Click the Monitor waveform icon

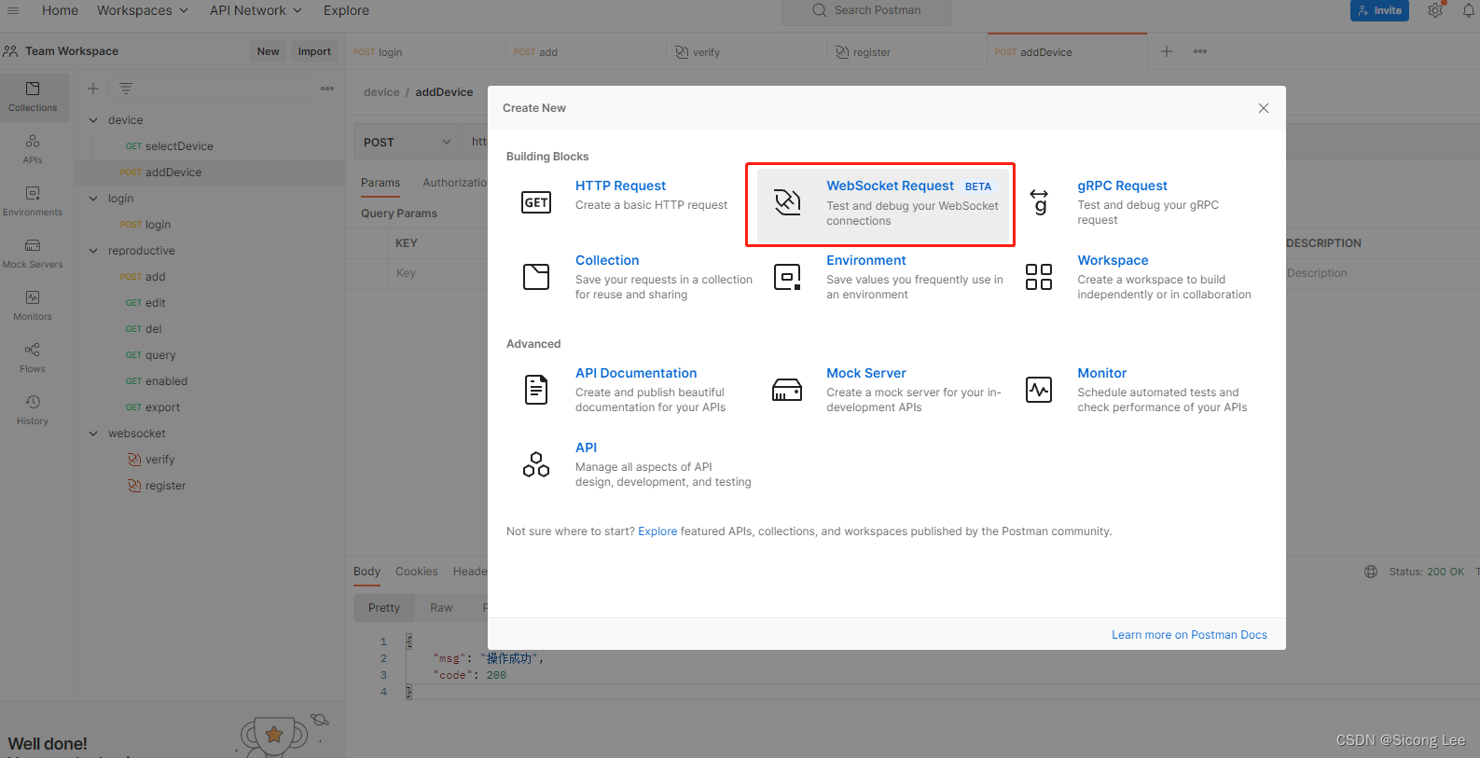pyautogui.click(x=1039, y=390)
